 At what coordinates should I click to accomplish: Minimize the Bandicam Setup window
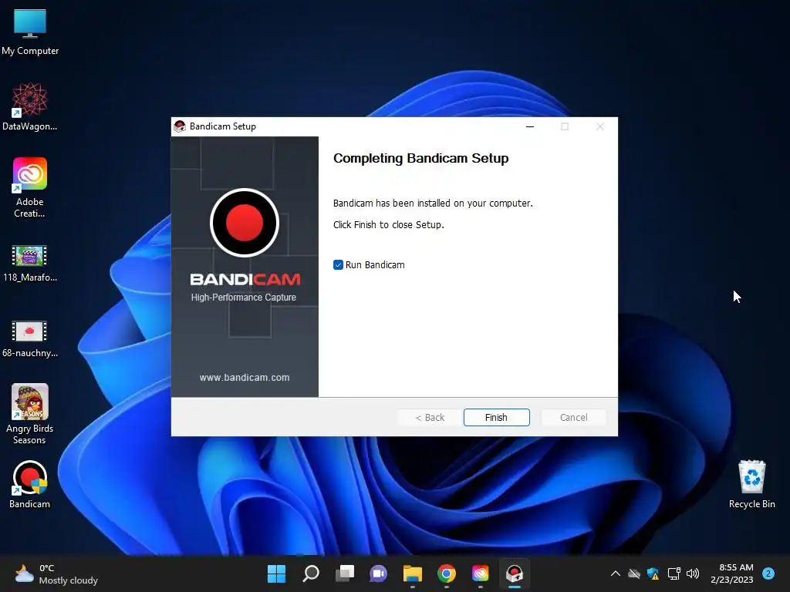click(x=529, y=126)
